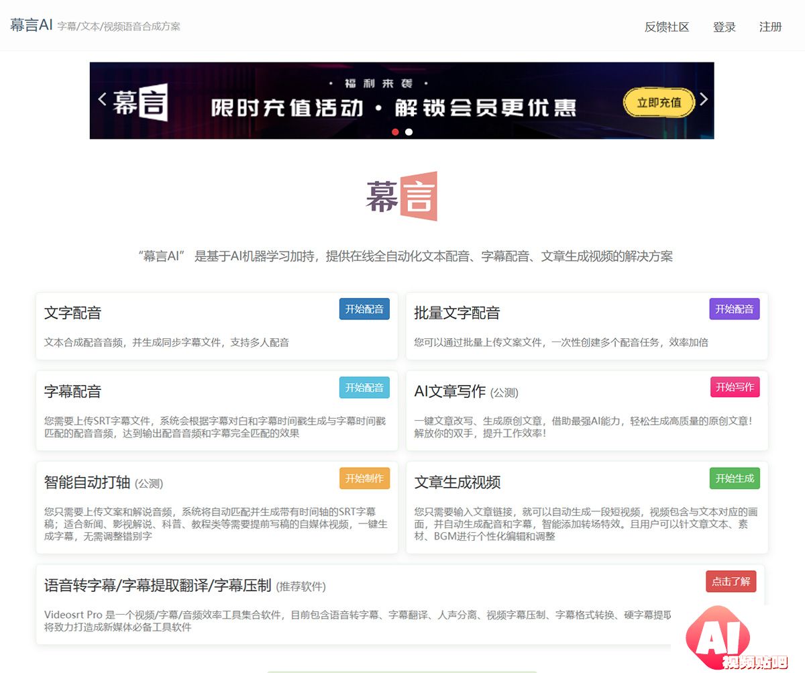The height and width of the screenshot is (673, 805).
Task: Click the 语音转字幕/字幕提取翻译/字幕压制 heading
Action: coord(158,585)
